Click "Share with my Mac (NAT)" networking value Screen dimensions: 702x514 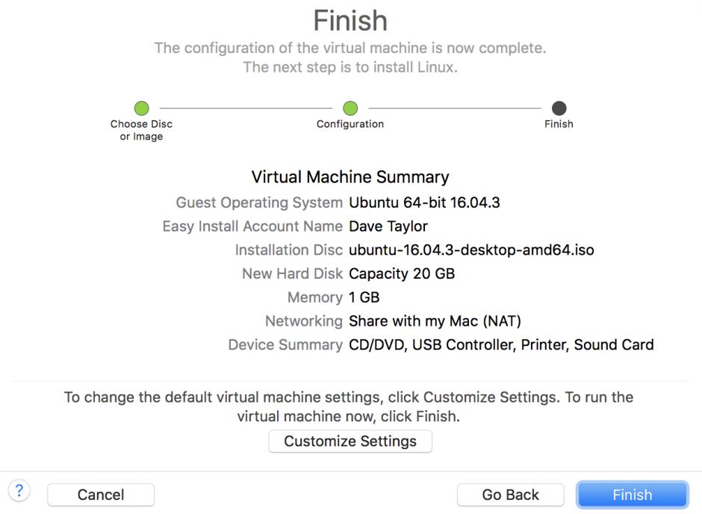pos(435,321)
